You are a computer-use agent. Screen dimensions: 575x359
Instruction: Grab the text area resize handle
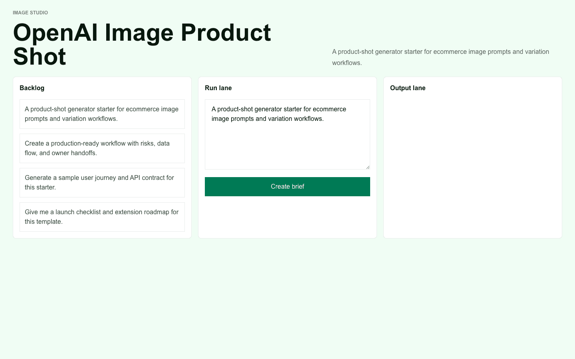click(368, 167)
